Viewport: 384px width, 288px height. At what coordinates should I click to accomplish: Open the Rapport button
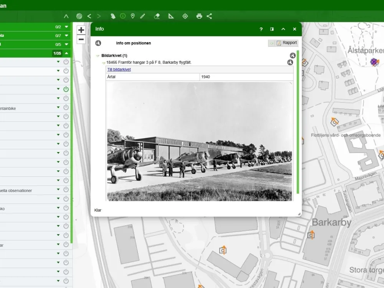[287, 43]
